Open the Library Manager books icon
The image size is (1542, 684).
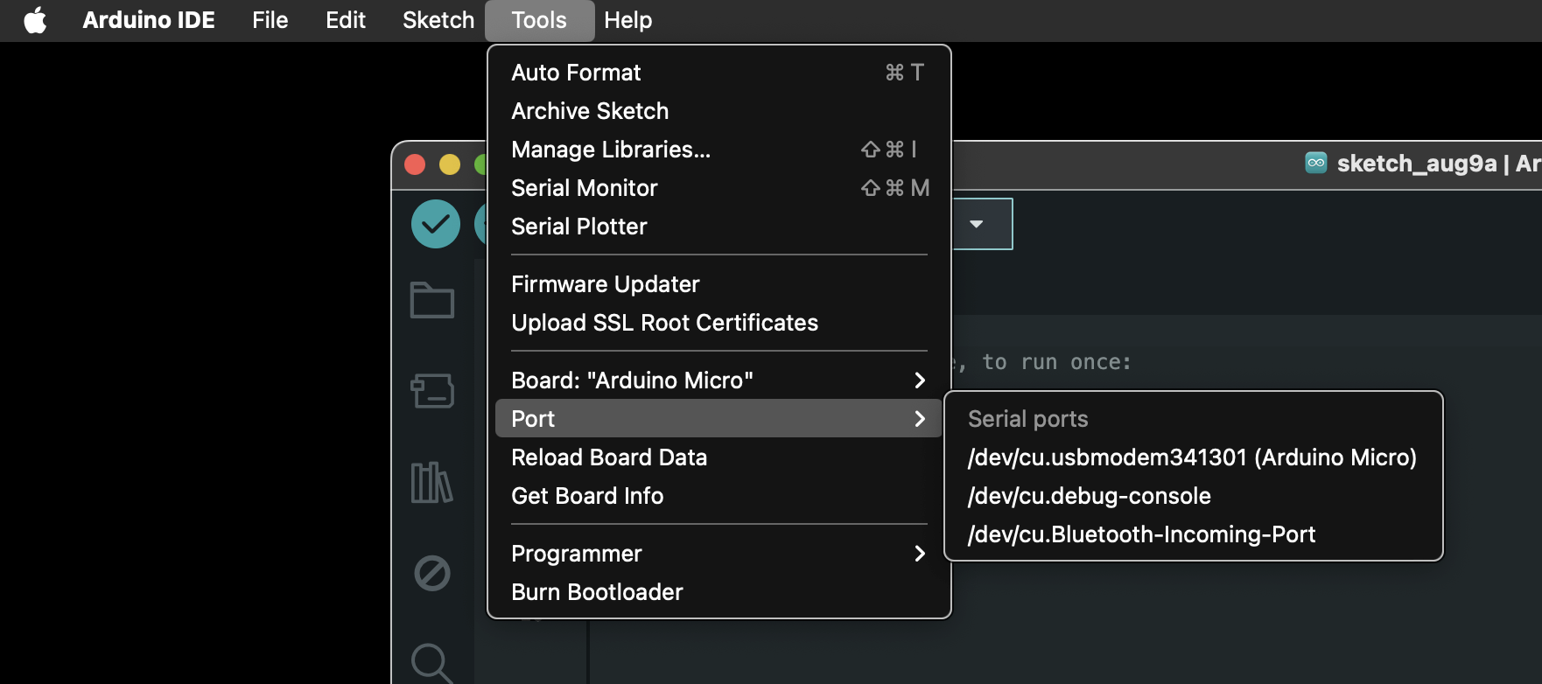431,482
